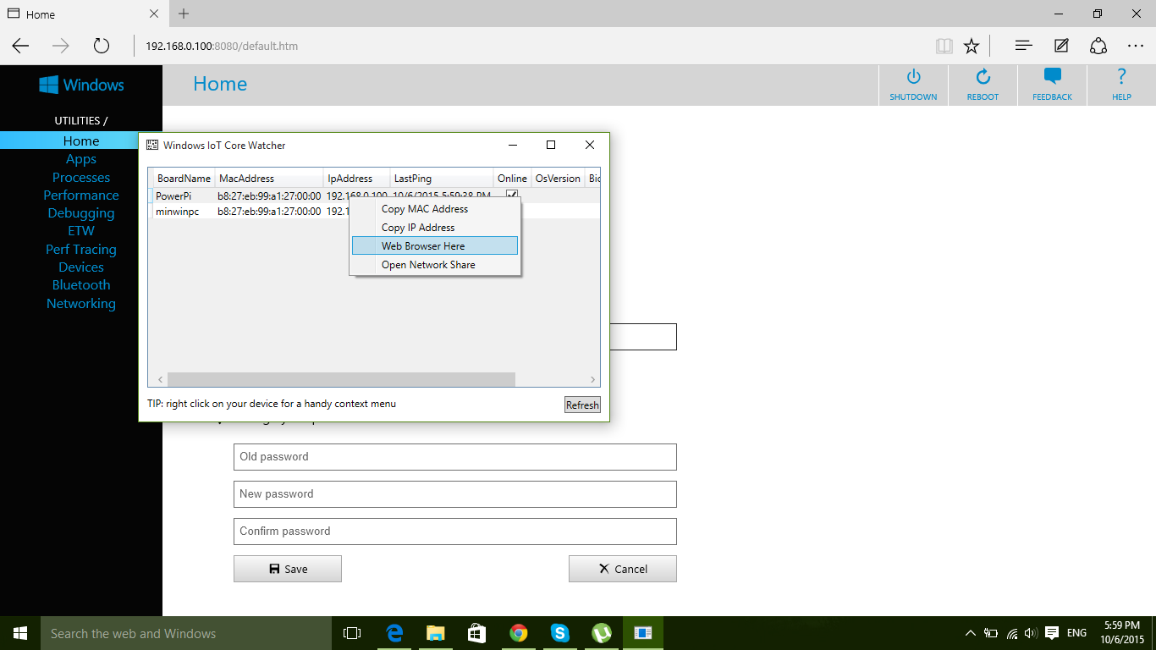This screenshot has height=650, width=1156.
Task: Open Bluetooth in the sidebar
Action: click(81, 285)
